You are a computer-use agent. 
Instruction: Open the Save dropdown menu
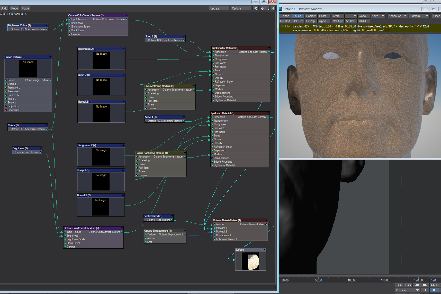(x=378, y=16)
